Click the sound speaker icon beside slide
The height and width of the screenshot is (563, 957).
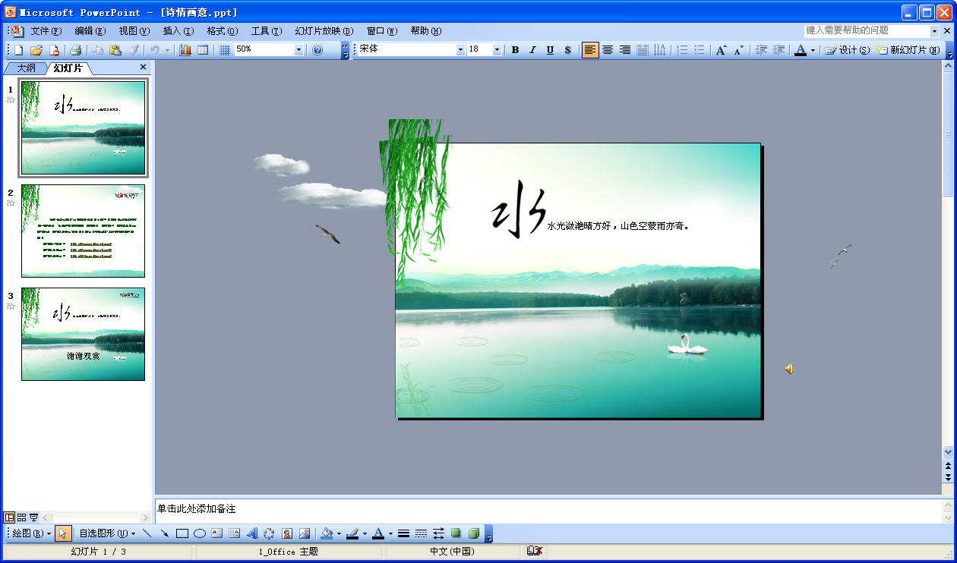[789, 369]
